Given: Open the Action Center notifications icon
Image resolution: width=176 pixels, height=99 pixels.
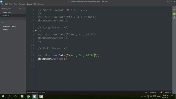Looking at the screenshot, I should 172,96.
